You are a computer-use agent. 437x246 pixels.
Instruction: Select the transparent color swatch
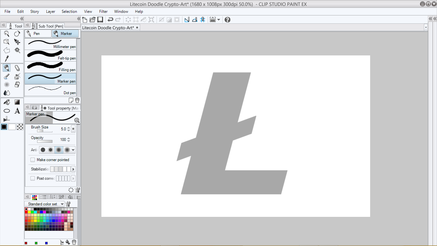click(x=20, y=127)
